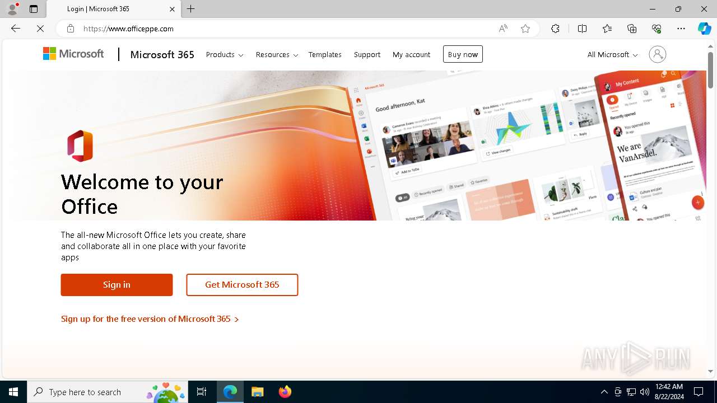Open the notifications center icon
Viewport: 717px width, 403px height.
tap(699, 392)
